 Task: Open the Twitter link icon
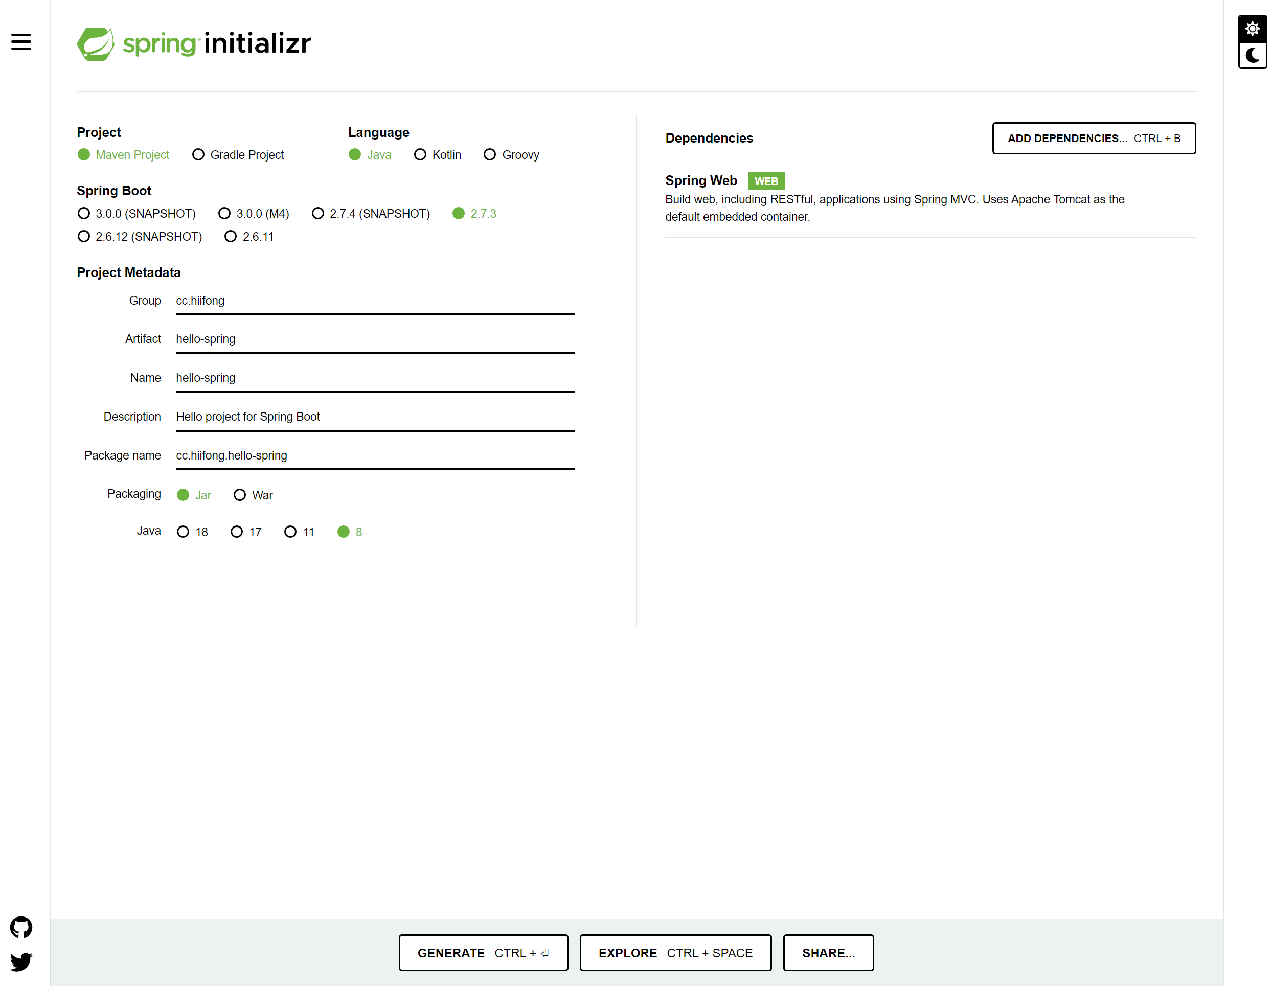pos(21,961)
